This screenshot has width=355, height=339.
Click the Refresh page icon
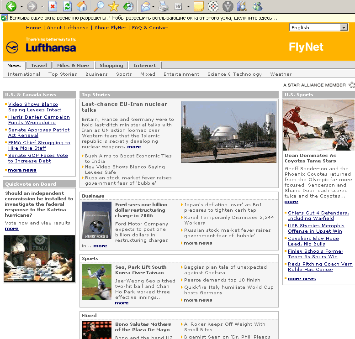click(x=67, y=6)
